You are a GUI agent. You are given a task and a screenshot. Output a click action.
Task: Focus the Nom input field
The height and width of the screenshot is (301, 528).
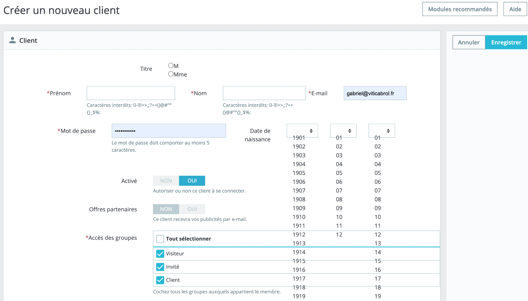264,93
